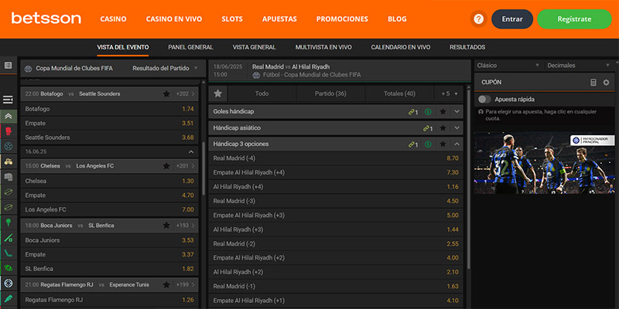Viewport: 619px width, 309px height.
Task: Favorite the Boca Juniors vs SL Benfica match
Action: click(x=166, y=226)
